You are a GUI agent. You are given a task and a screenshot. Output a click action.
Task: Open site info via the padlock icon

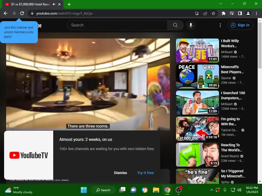[x=32, y=13]
